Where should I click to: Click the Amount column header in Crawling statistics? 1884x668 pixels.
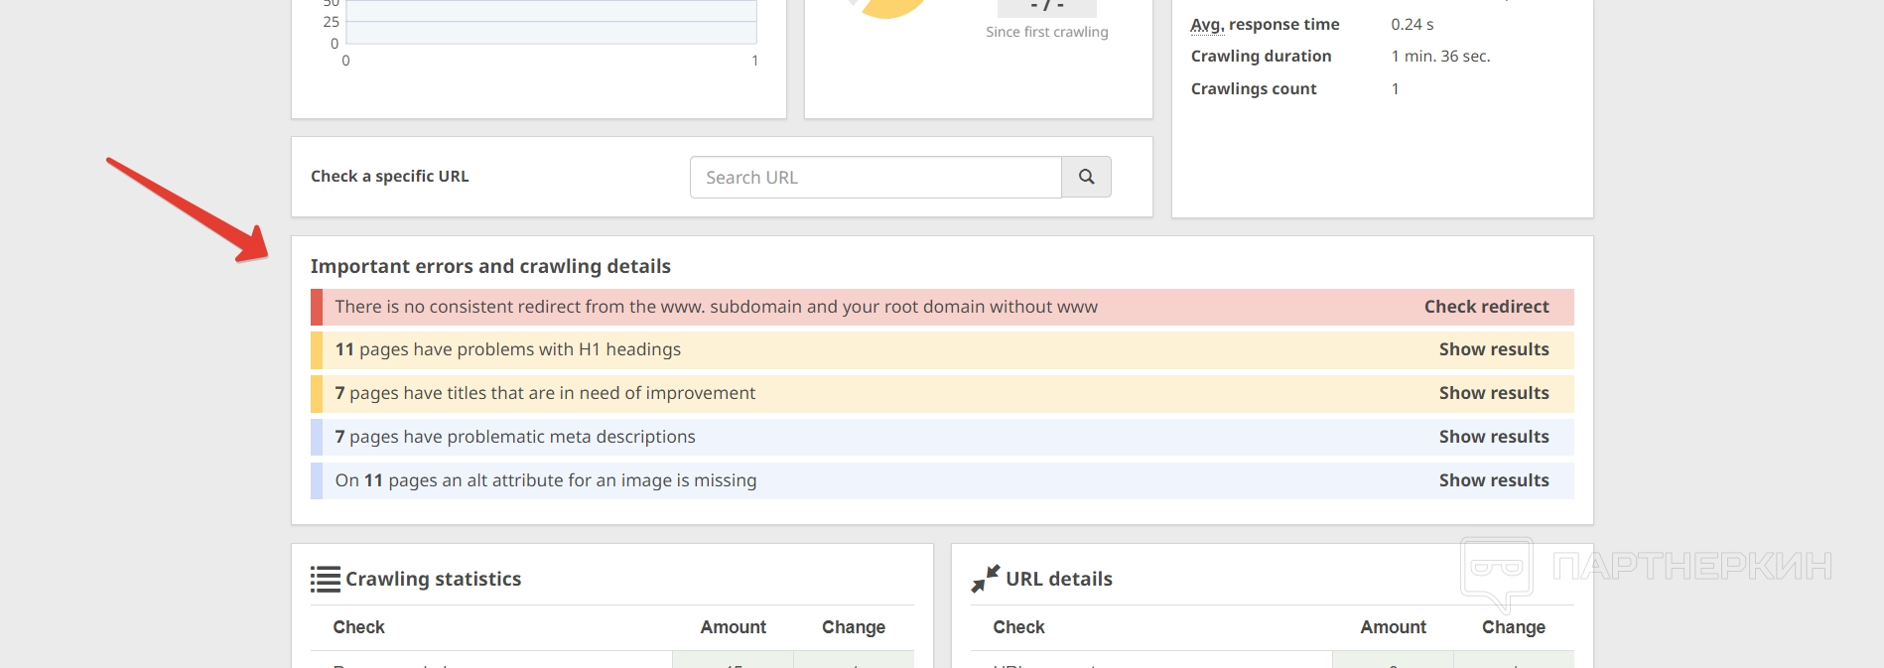point(733,627)
